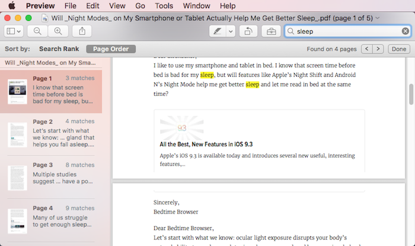Image resolution: width=415 pixels, height=246 pixels.
Task: Click the Dear Bedtime Browser greeting line
Action: tap(183, 228)
